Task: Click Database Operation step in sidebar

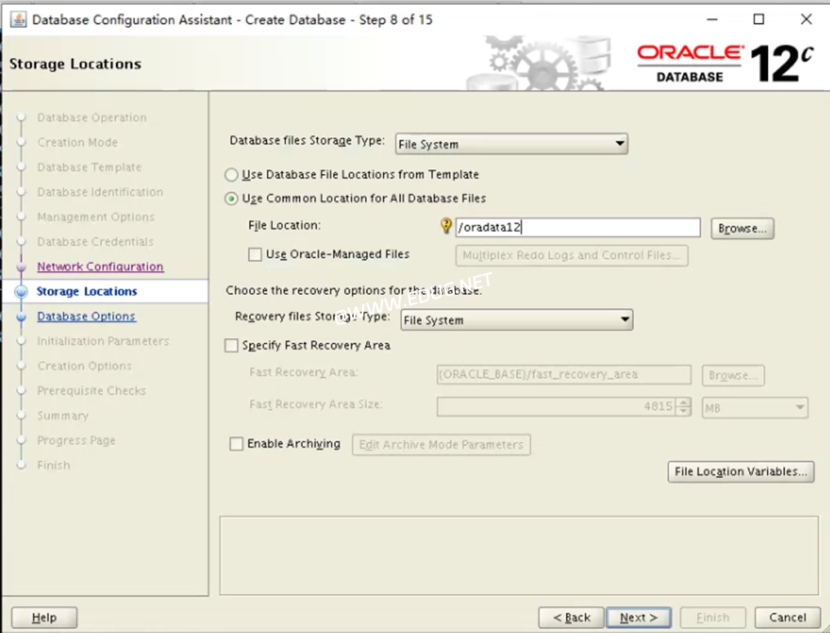Action: tap(91, 118)
